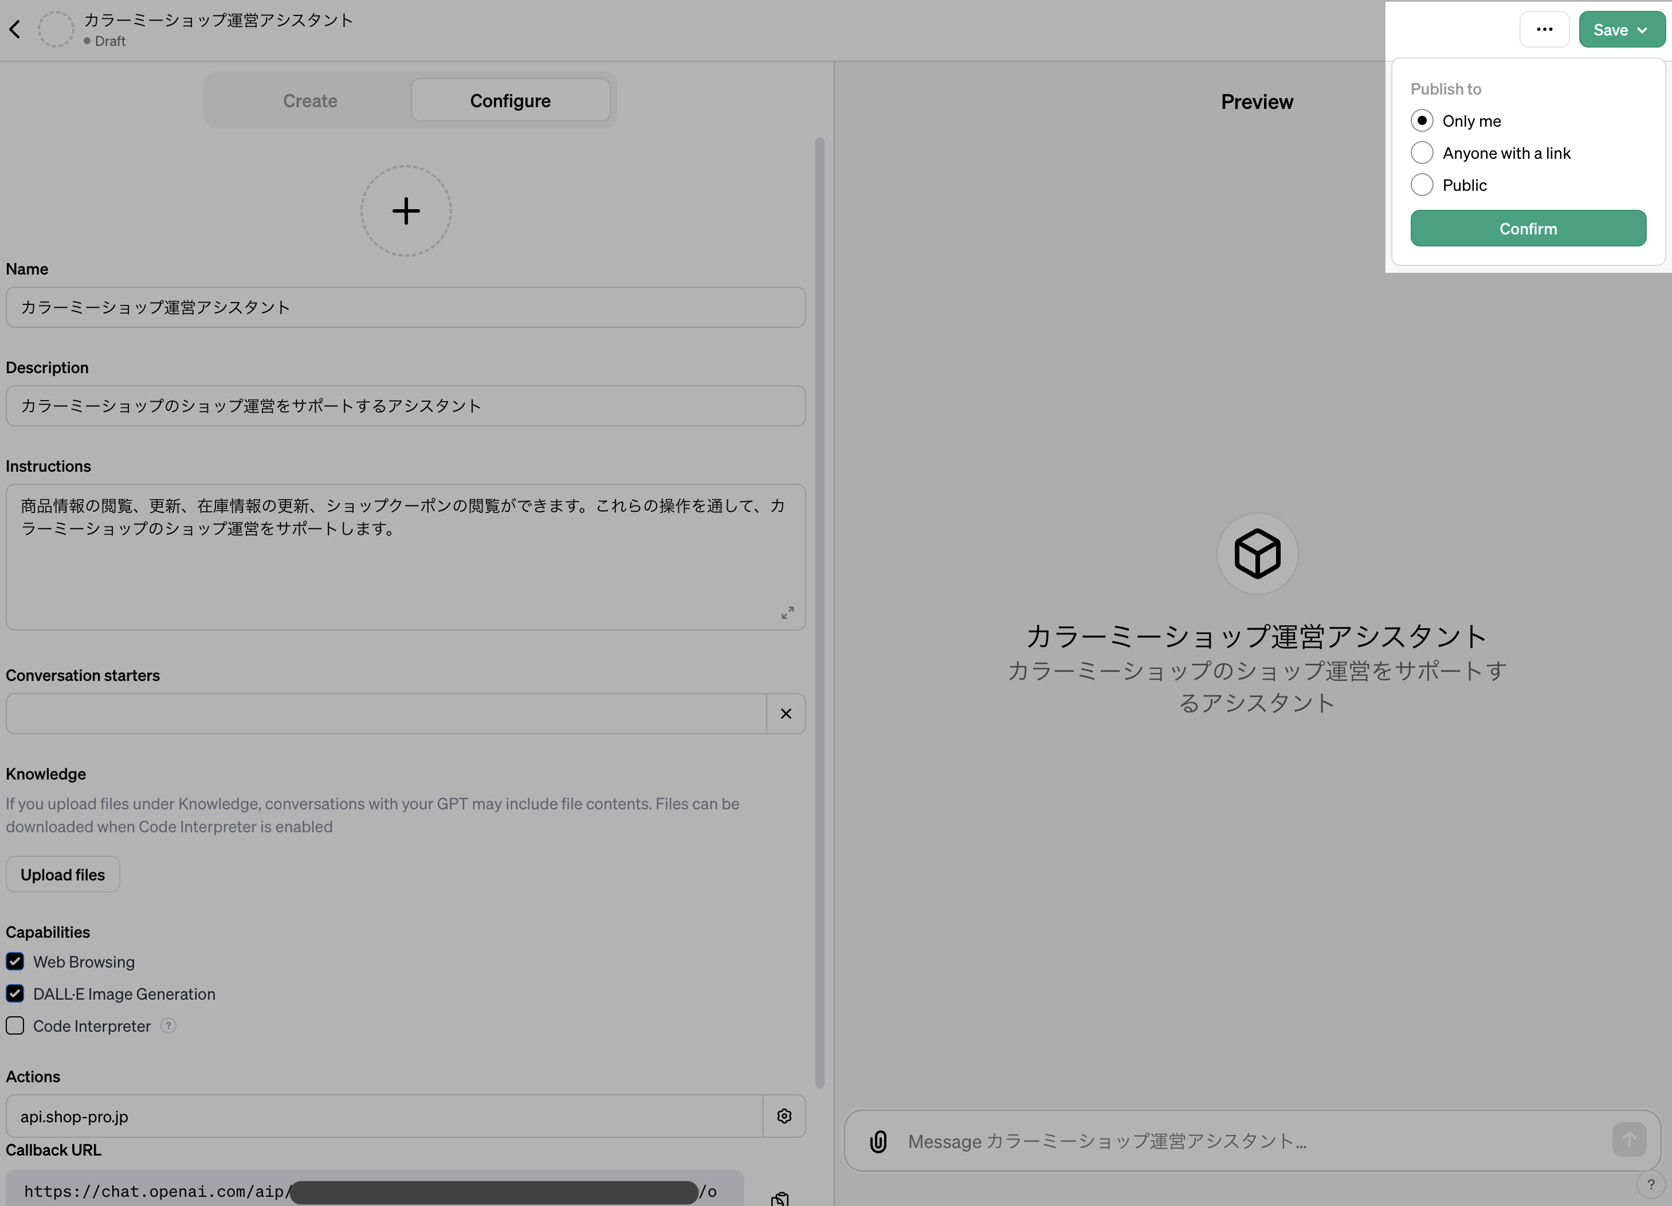
Task: Choose Anyone with a link for publishing
Action: pyautogui.click(x=1423, y=152)
